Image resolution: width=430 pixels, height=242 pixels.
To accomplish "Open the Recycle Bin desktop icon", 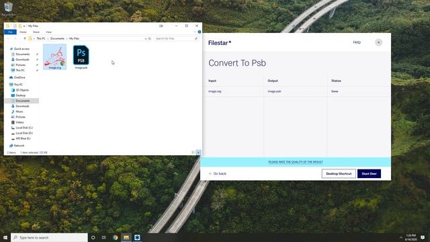I will click(9, 9).
